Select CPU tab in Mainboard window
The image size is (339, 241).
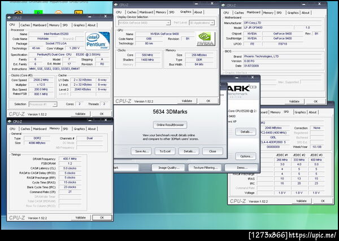[x=226, y=13]
